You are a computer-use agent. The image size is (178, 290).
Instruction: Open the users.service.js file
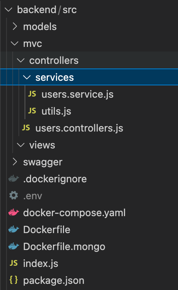pyautogui.click(x=77, y=94)
